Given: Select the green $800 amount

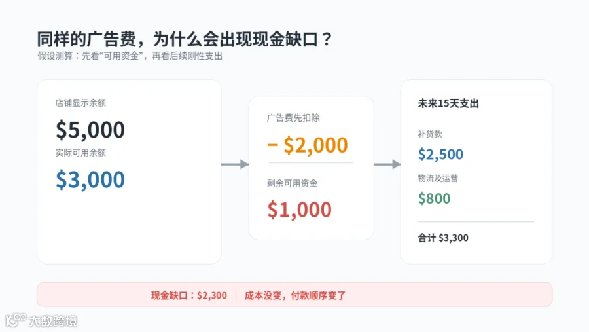Looking at the screenshot, I should coord(435,198).
